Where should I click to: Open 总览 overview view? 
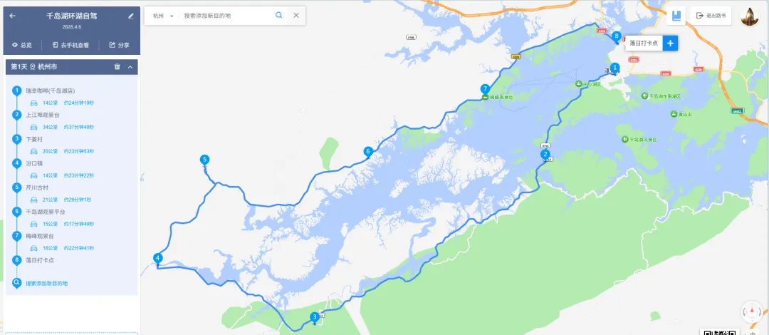(x=21, y=45)
